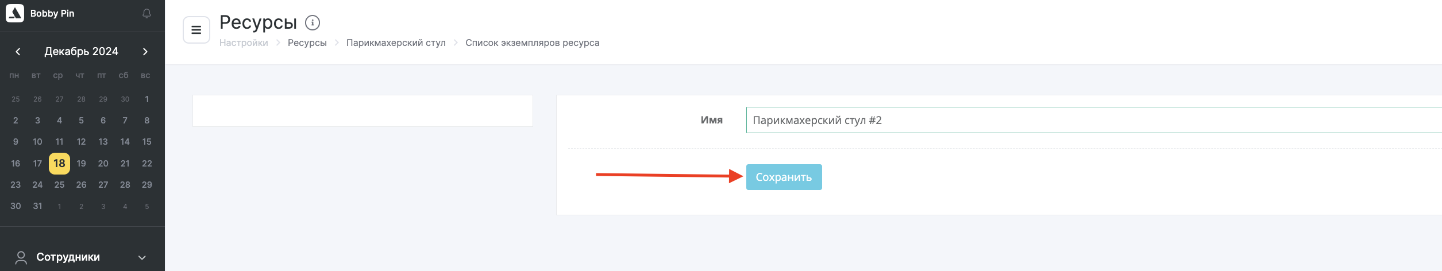Open Список экземпляров ресурса breadcrumb

click(x=533, y=43)
